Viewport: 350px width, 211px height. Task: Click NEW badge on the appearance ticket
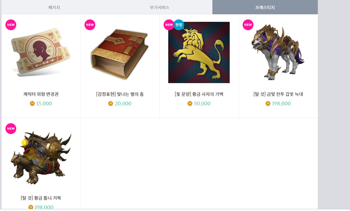[x=11, y=25]
